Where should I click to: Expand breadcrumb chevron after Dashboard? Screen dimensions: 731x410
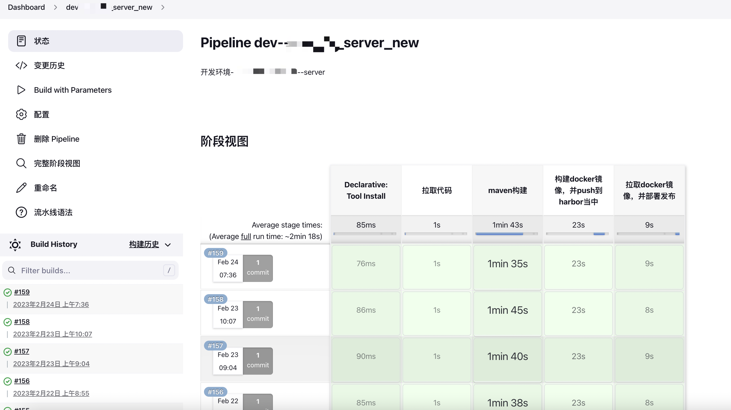pos(55,7)
